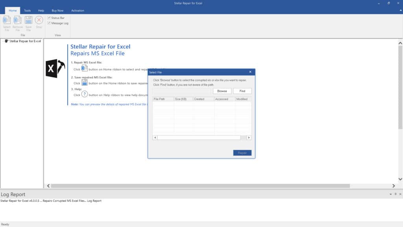This screenshot has width=403, height=227.
Task: Open the Home ribbon tab
Action: pos(13,11)
